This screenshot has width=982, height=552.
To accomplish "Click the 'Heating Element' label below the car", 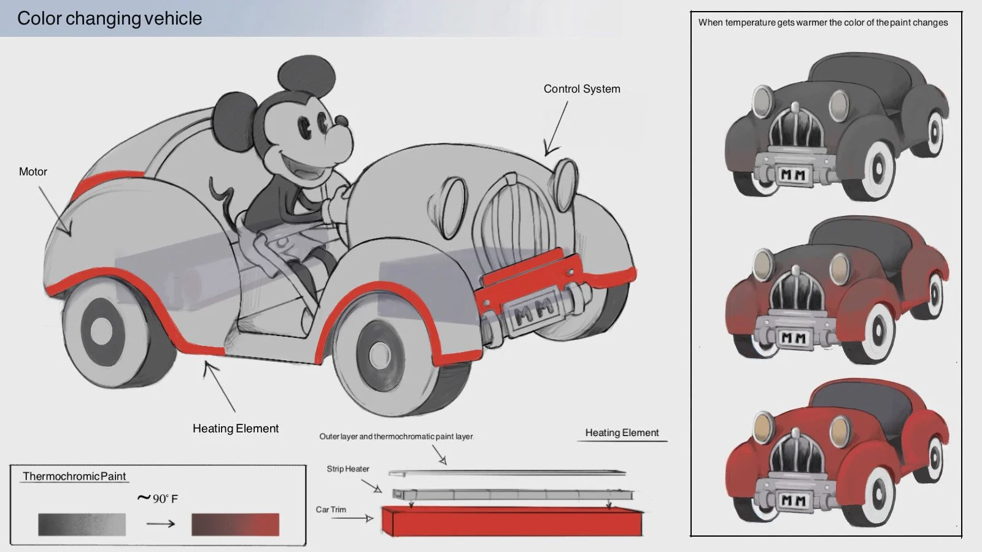I will point(236,429).
